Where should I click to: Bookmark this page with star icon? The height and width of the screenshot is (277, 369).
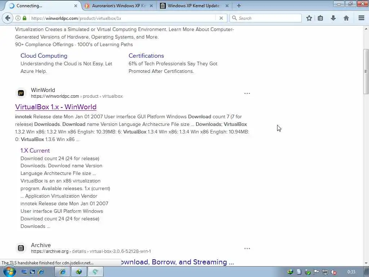tap(309, 18)
